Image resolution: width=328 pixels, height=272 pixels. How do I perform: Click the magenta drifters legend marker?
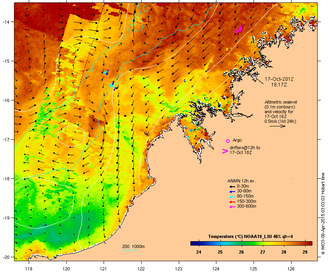(x=225, y=151)
